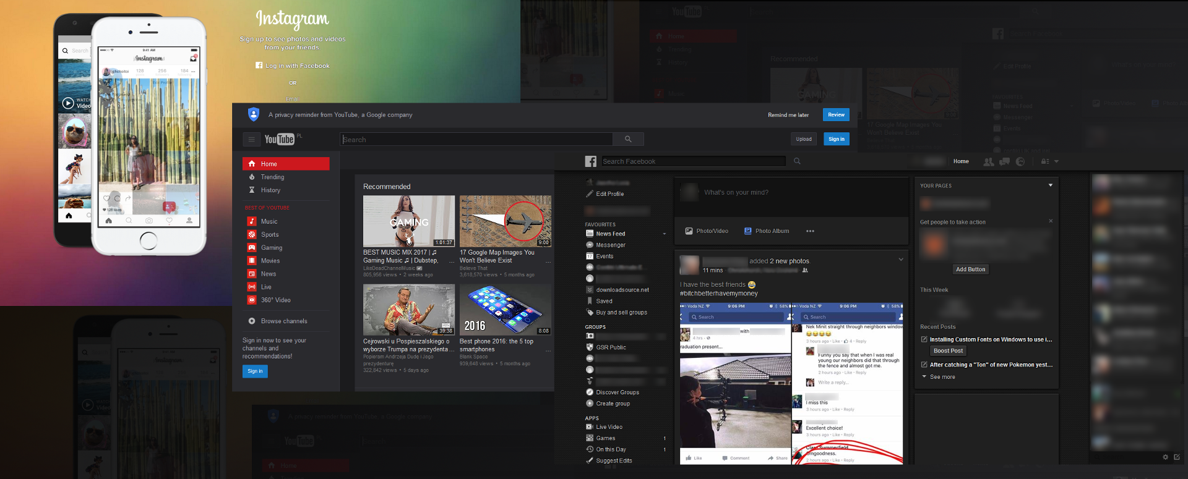Open BEST MUSIC MIX 2017 video thumbnail
1188x479 pixels.
(409, 221)
